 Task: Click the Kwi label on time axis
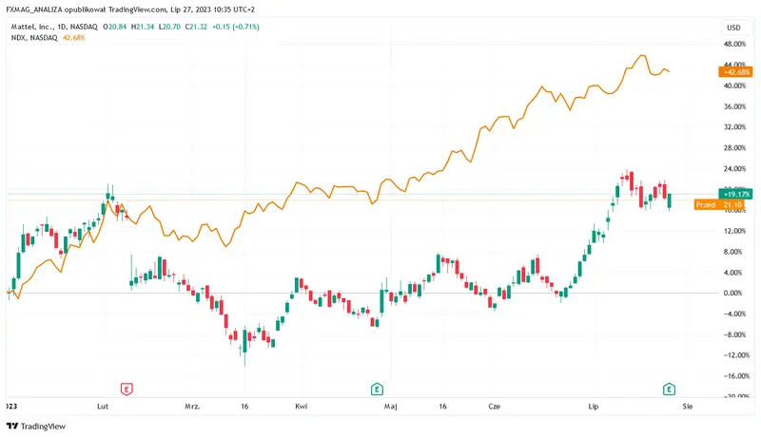(x=301, y=405)
